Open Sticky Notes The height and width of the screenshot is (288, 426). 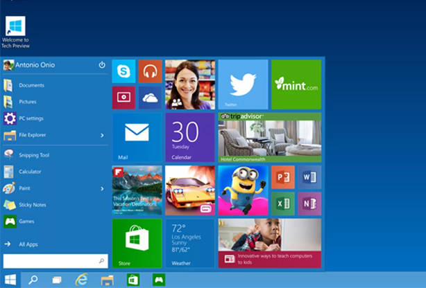pos(56,205)
